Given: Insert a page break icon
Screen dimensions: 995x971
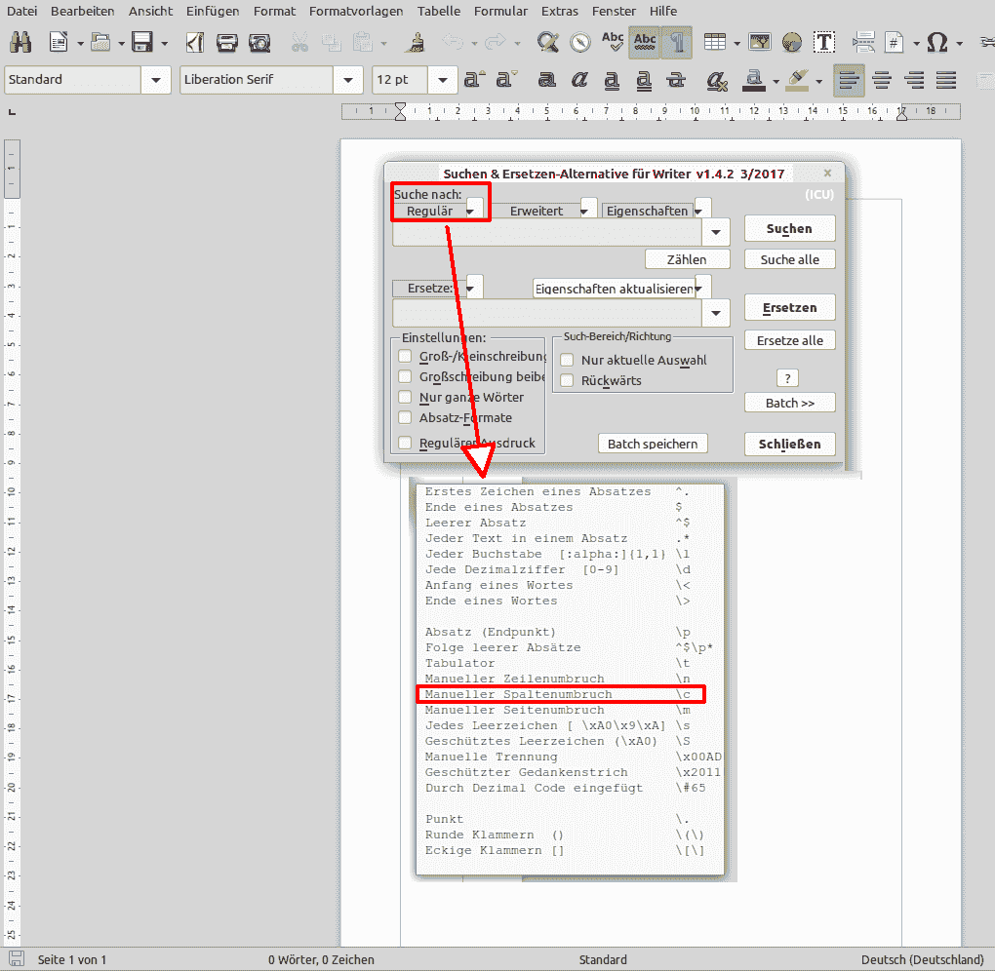Looking at the screenshot, I should (x=863, y=43).
